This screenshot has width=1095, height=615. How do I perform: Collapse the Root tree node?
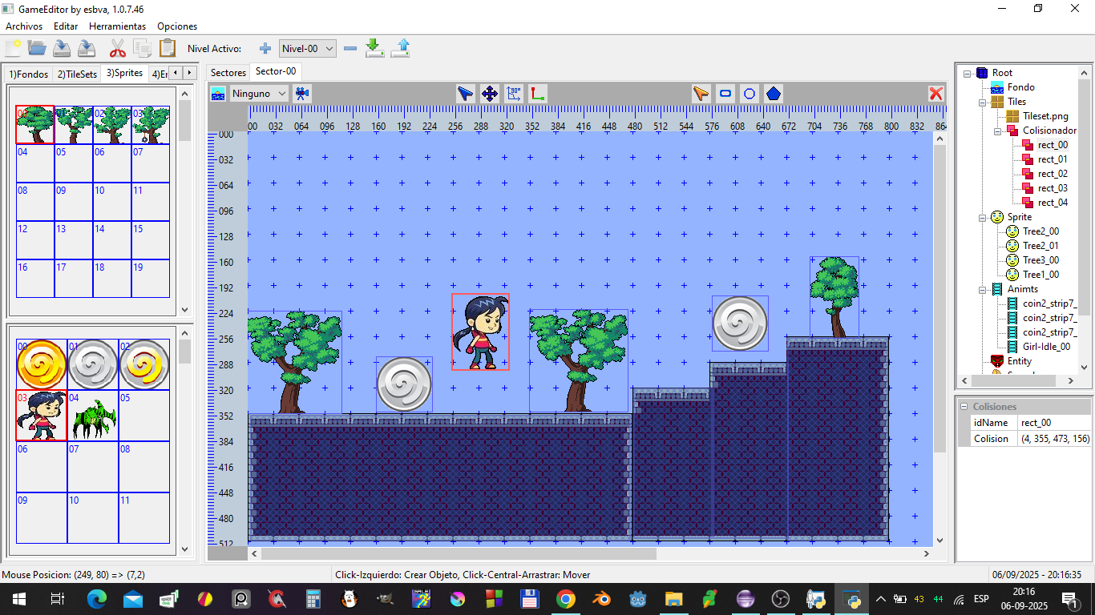click(968, 73)
